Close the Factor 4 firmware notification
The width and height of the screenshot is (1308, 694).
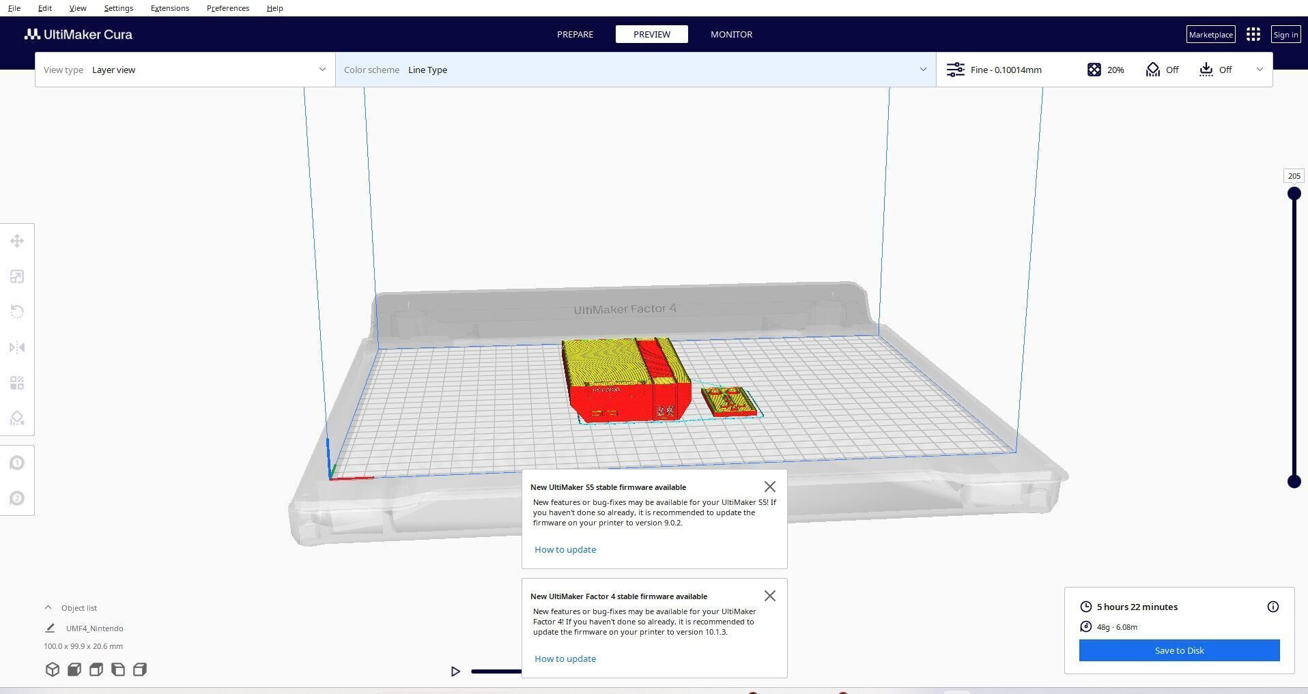[770, 596]
